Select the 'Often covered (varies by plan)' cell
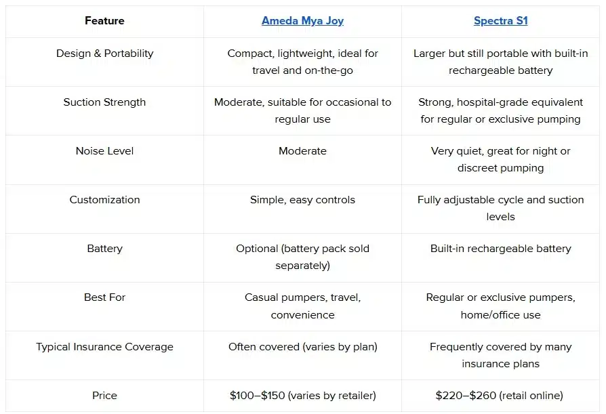The image size is (606, 414). 302,347
